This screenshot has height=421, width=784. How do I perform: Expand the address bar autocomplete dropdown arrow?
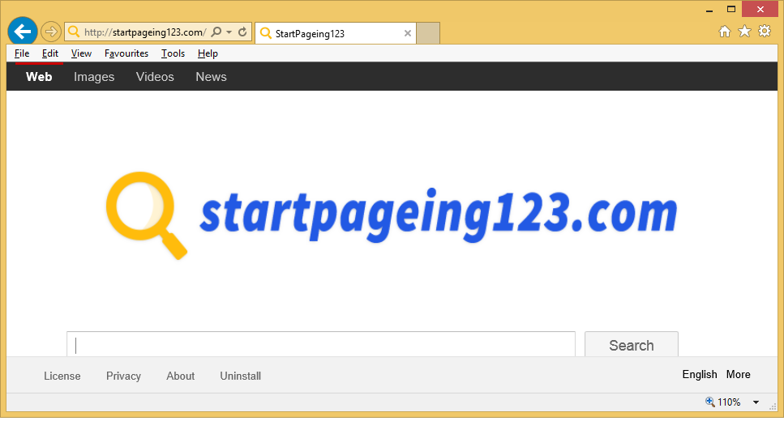(229, 32)
